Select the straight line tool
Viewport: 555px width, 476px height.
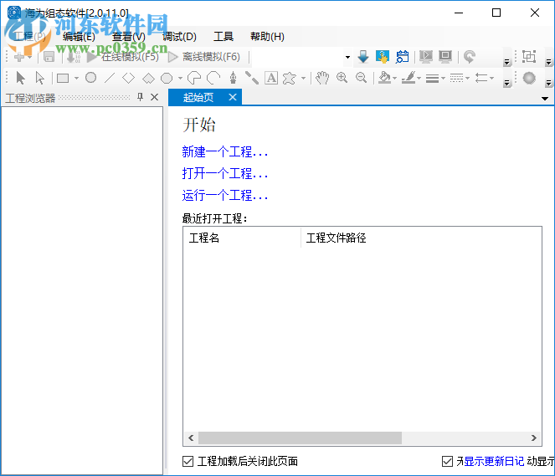pyautogui.click(x=110, y=78)
